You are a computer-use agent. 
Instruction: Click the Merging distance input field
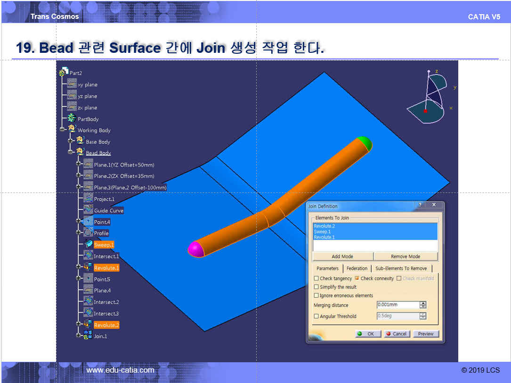tap(397, 305)
